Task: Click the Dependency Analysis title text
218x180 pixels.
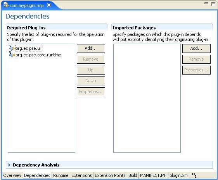Action: click(36, 165)
